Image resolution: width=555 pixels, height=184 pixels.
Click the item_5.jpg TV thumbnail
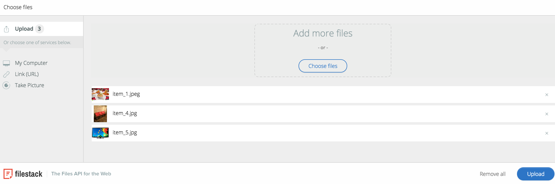pos(100,133)
